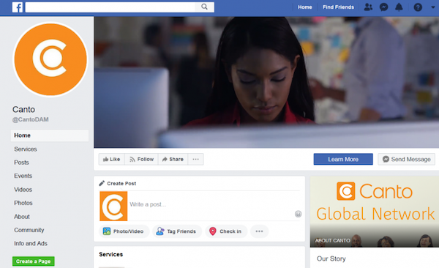Open Find Friends link
Image resolution: width=439 pixels, height=268 pixels.
click(x=338, y=7)
